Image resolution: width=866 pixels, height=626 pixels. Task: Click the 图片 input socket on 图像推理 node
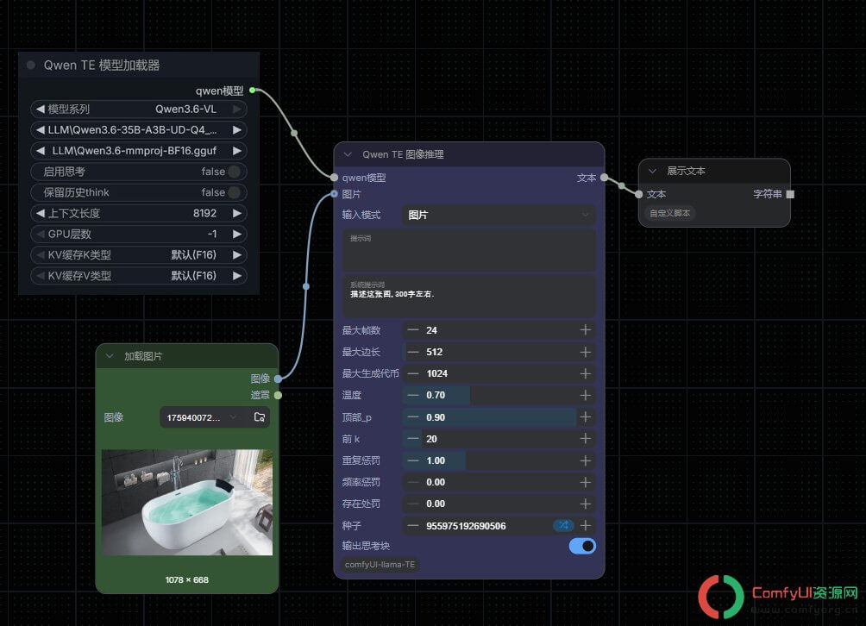pyautogui.click(x=334, y=194)
